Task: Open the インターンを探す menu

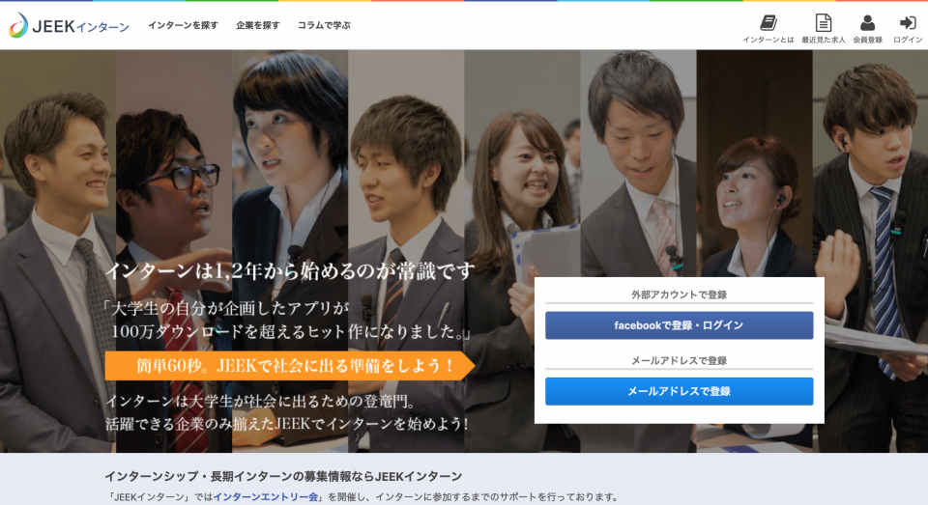Action: 183,25
